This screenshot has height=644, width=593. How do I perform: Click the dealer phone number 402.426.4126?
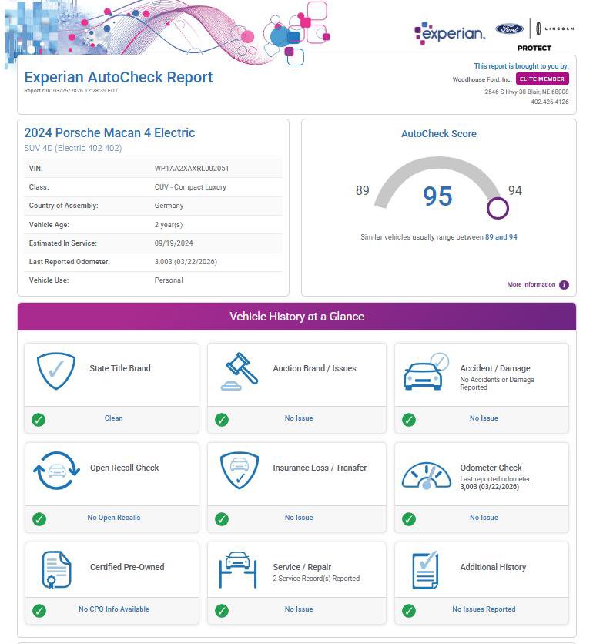(x=550, y=102)
